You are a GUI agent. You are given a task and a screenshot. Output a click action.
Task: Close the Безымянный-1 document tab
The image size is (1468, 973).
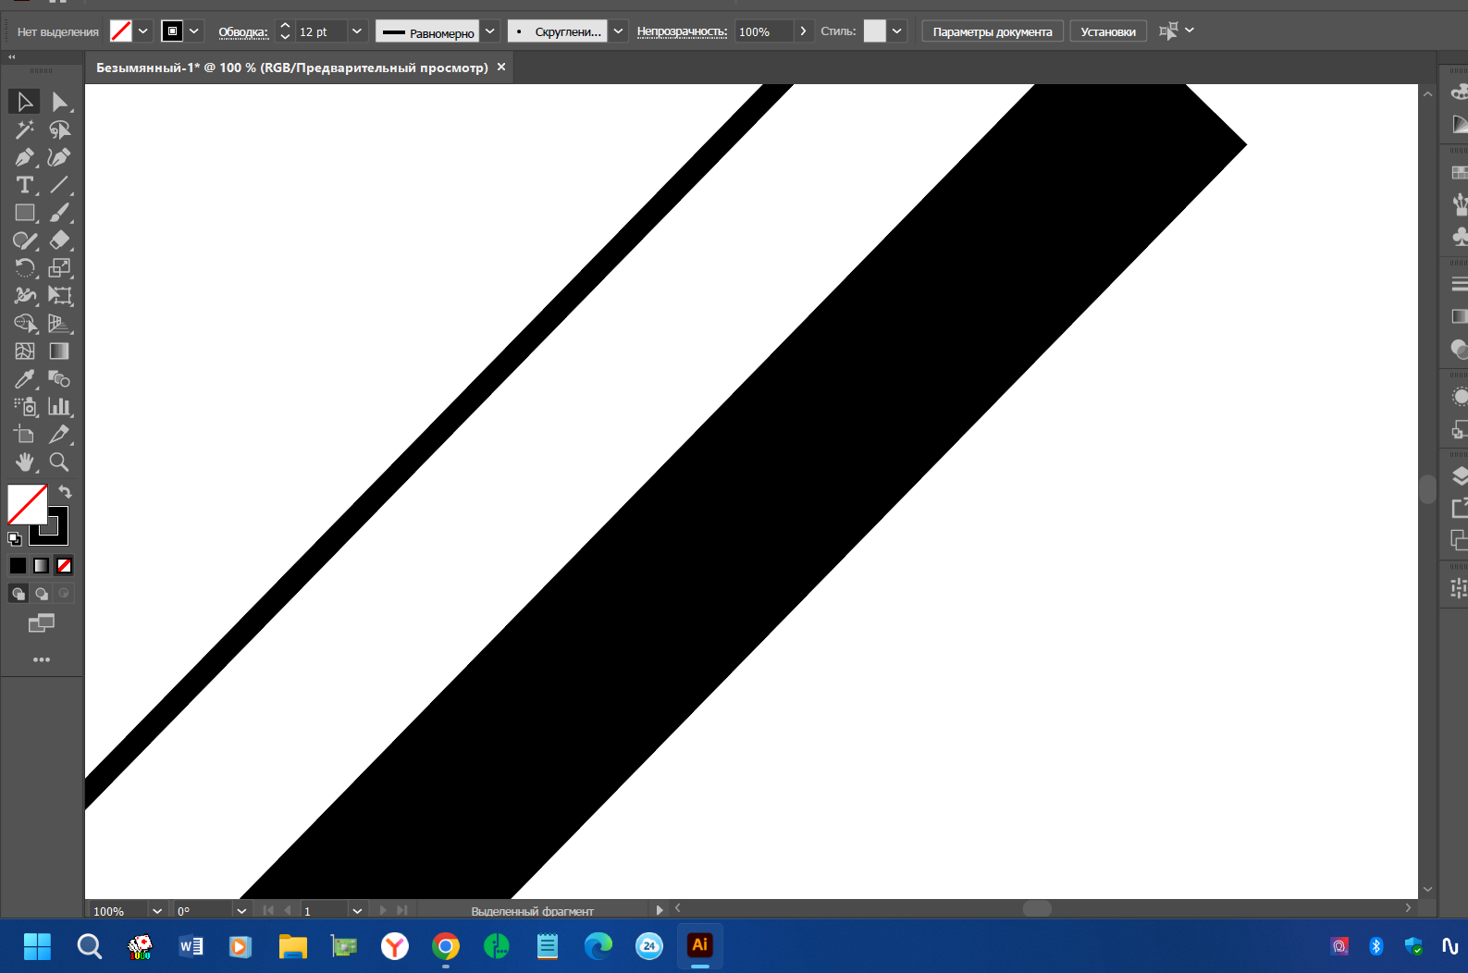click(x=501, y=67)
